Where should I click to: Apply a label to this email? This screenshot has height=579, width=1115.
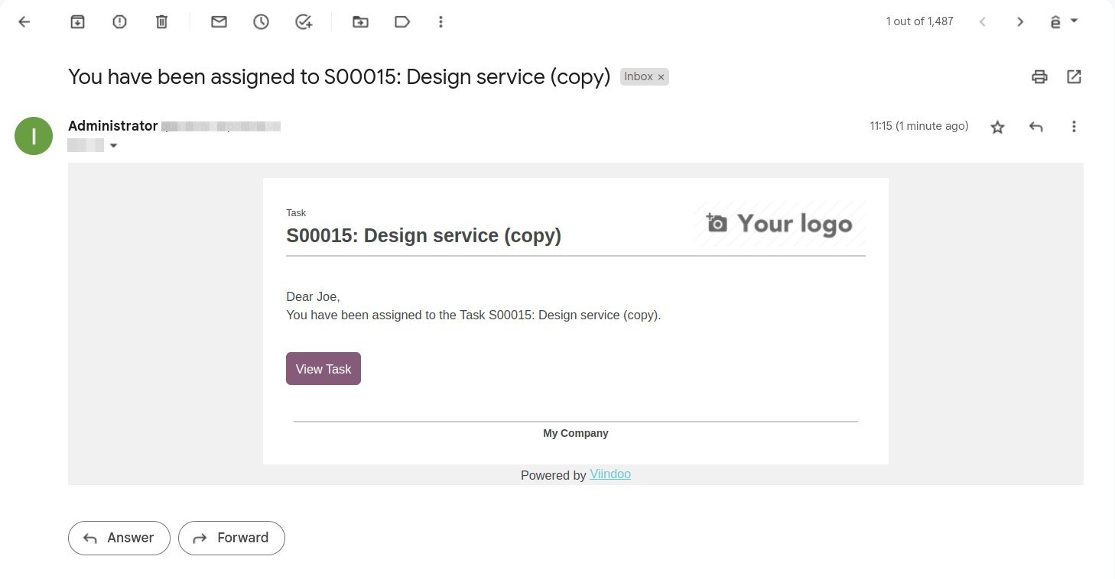click(402, 21)
